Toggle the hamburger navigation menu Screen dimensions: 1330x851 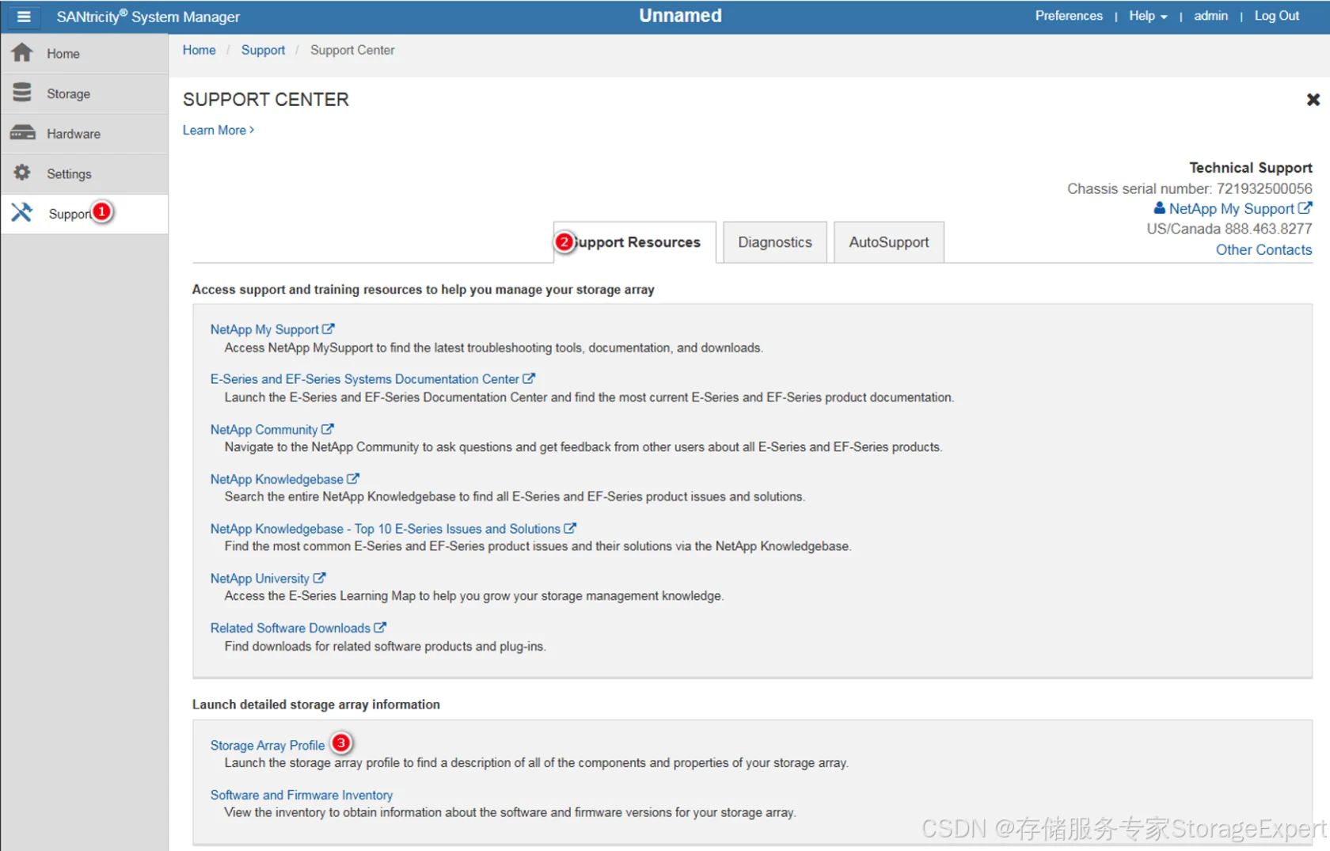[x=24, y=17]
